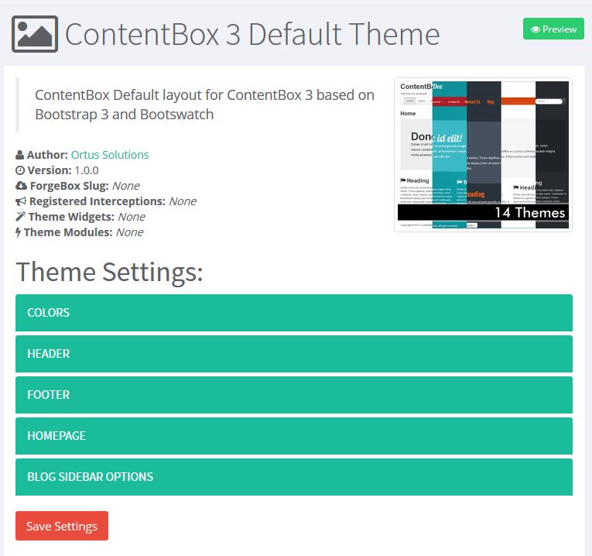
Task: Click the bullhorn icon beside Registered Interceptions
Action: (21, 201)
